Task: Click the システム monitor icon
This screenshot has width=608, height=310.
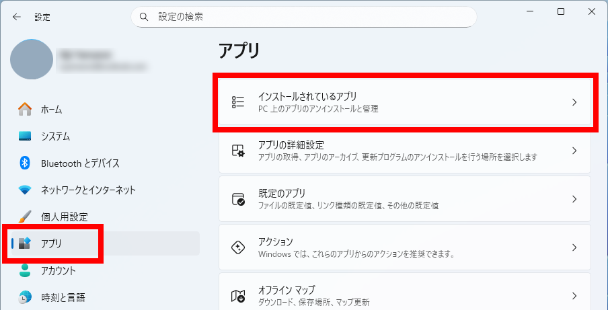Action: pyautogui.click(x=25, y=136)
